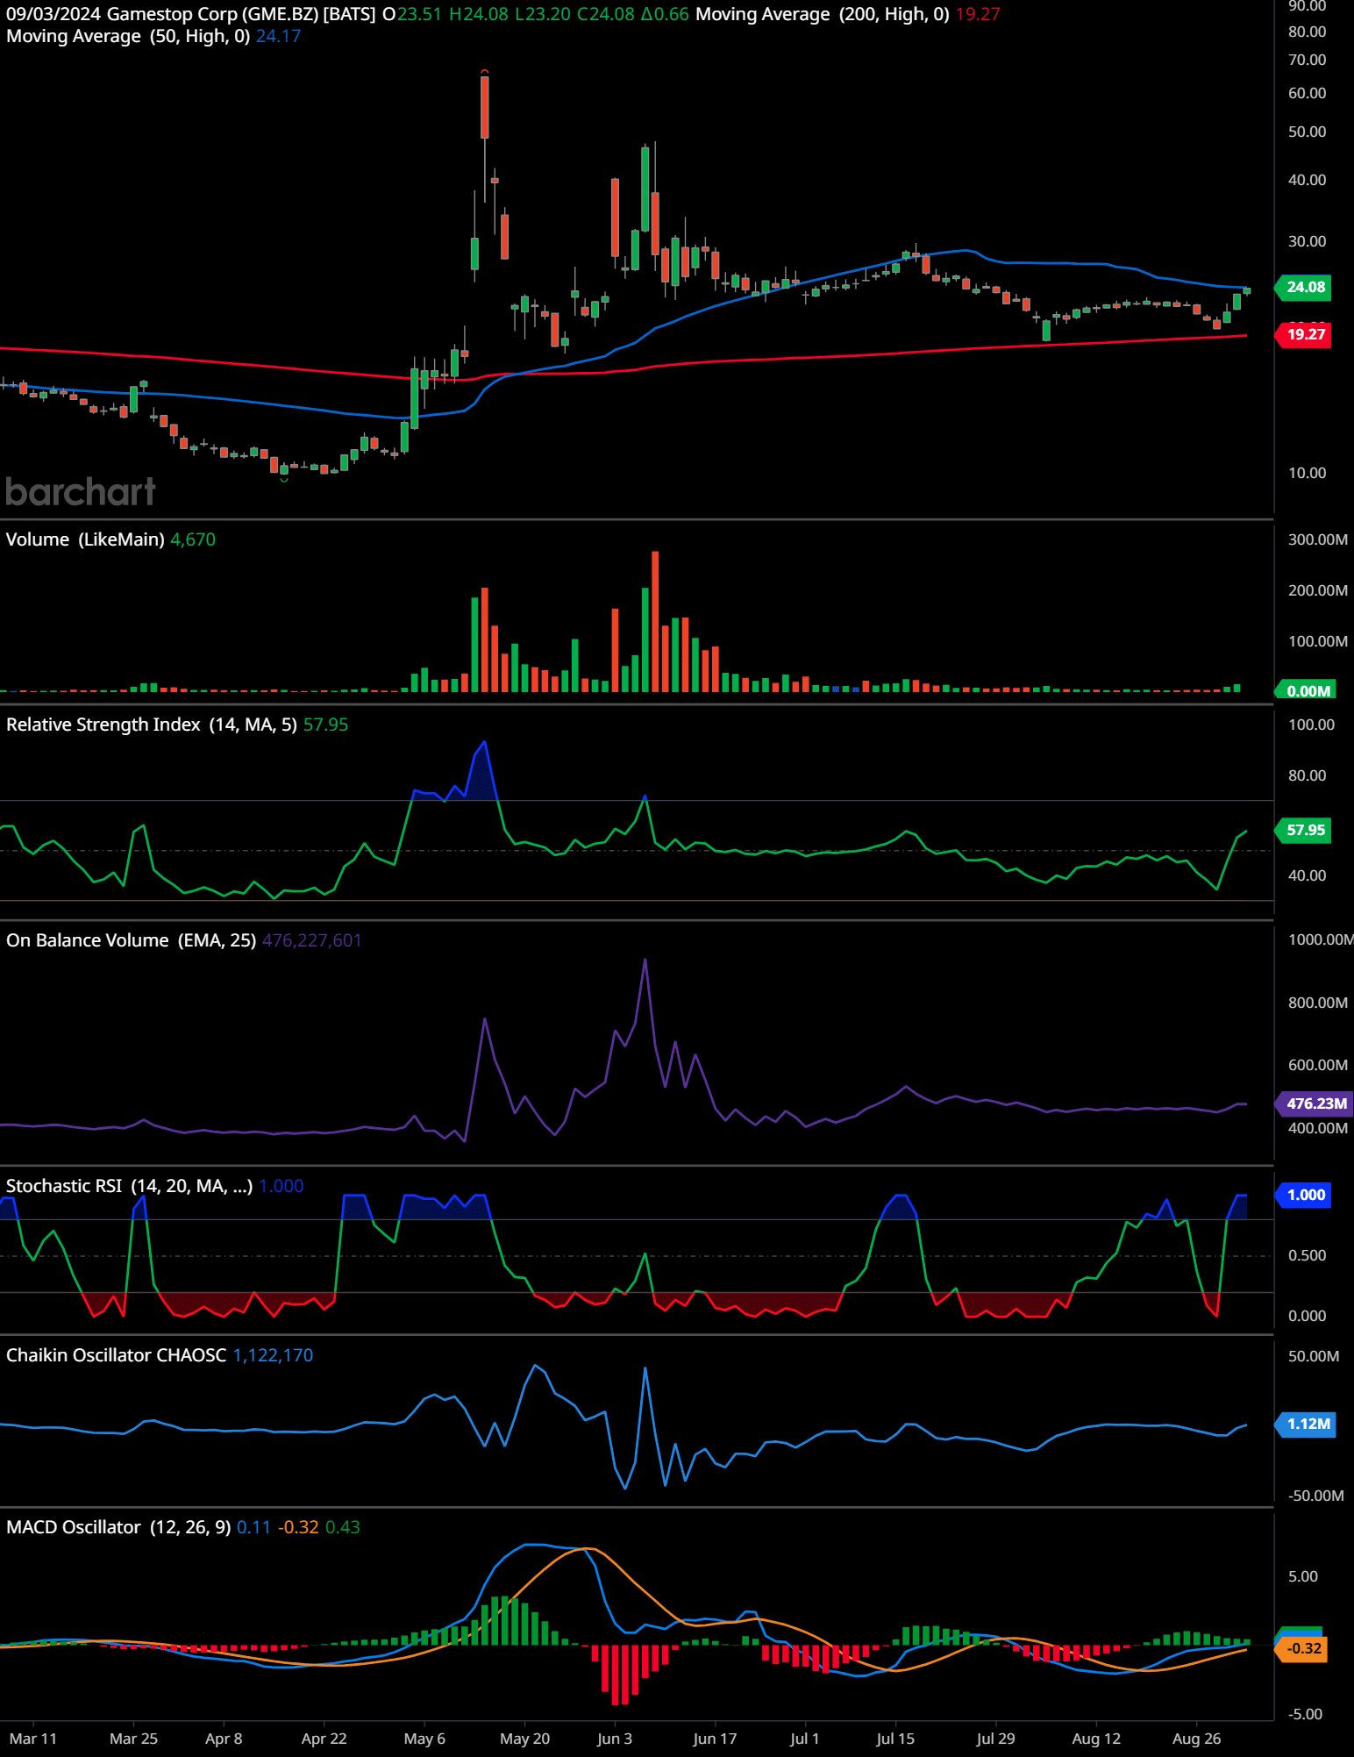Click blue 1.12M Chaikin axis badge
1354x1757 pixels.
[1307, 1424]
